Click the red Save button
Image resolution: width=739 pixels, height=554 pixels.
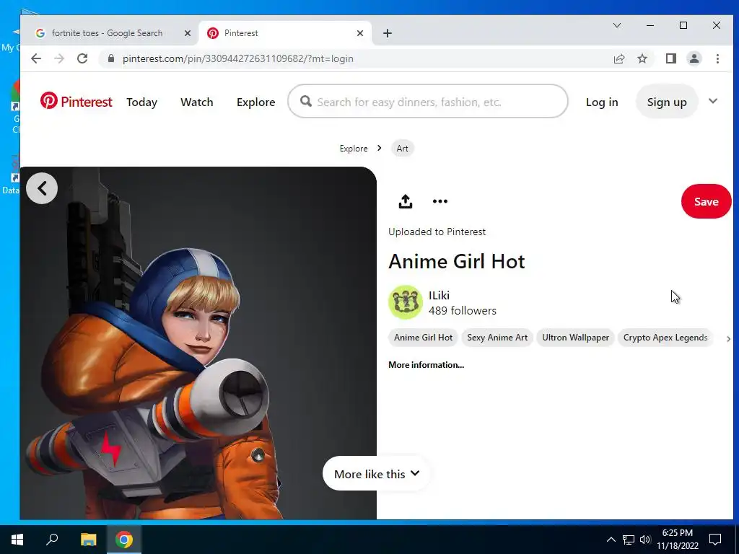coord(706,202)
